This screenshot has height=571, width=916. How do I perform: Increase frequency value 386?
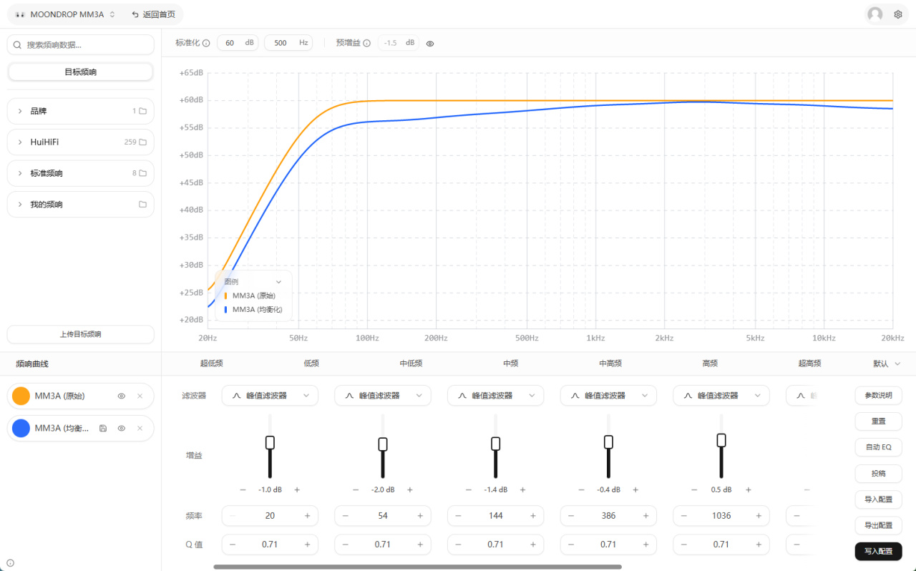(645, 515)
